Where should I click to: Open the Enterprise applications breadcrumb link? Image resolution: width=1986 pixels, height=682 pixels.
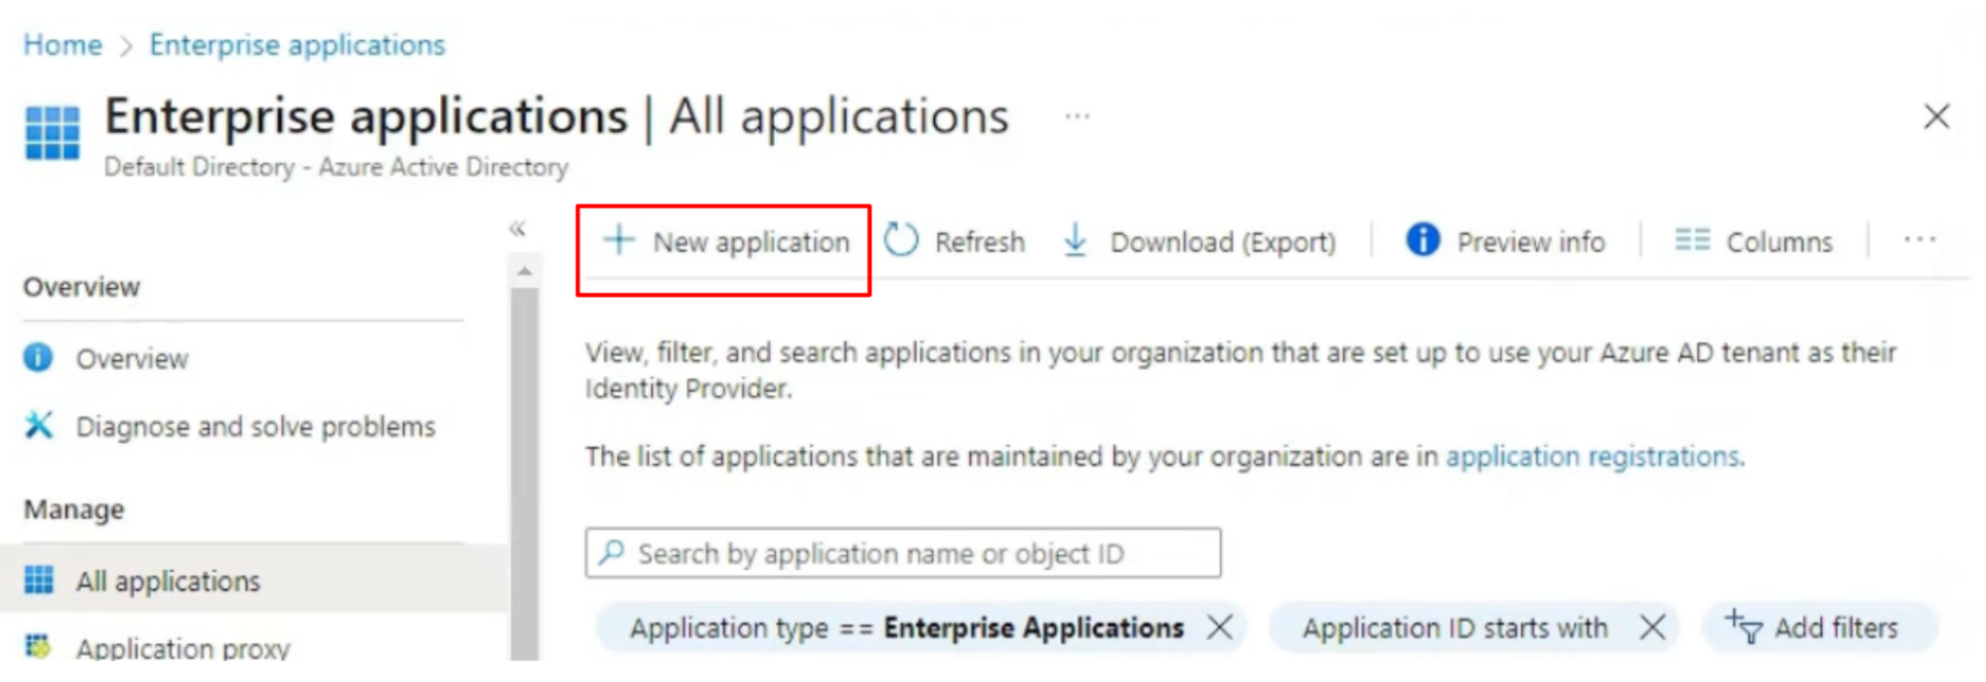click(297, 45)
